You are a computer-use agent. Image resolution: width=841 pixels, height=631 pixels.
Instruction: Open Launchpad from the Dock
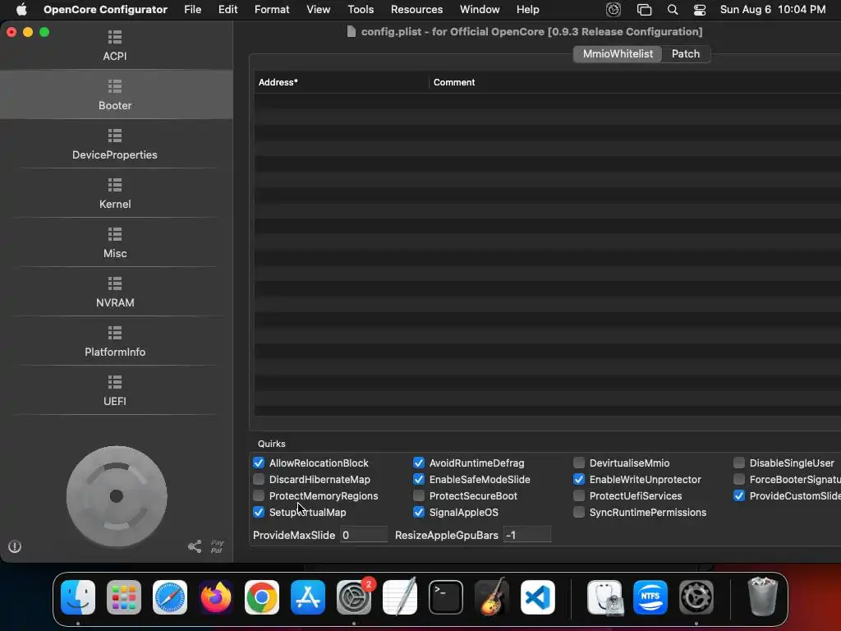point(124,597)
